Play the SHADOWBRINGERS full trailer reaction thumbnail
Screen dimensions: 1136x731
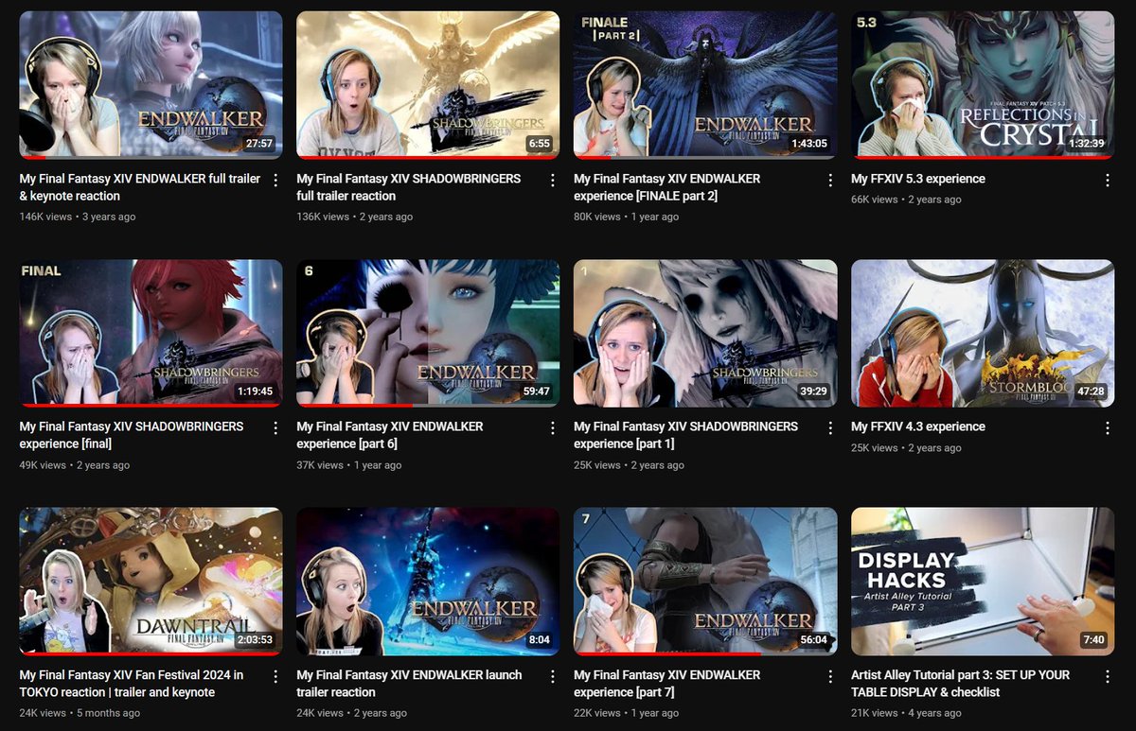coord(428,84)
